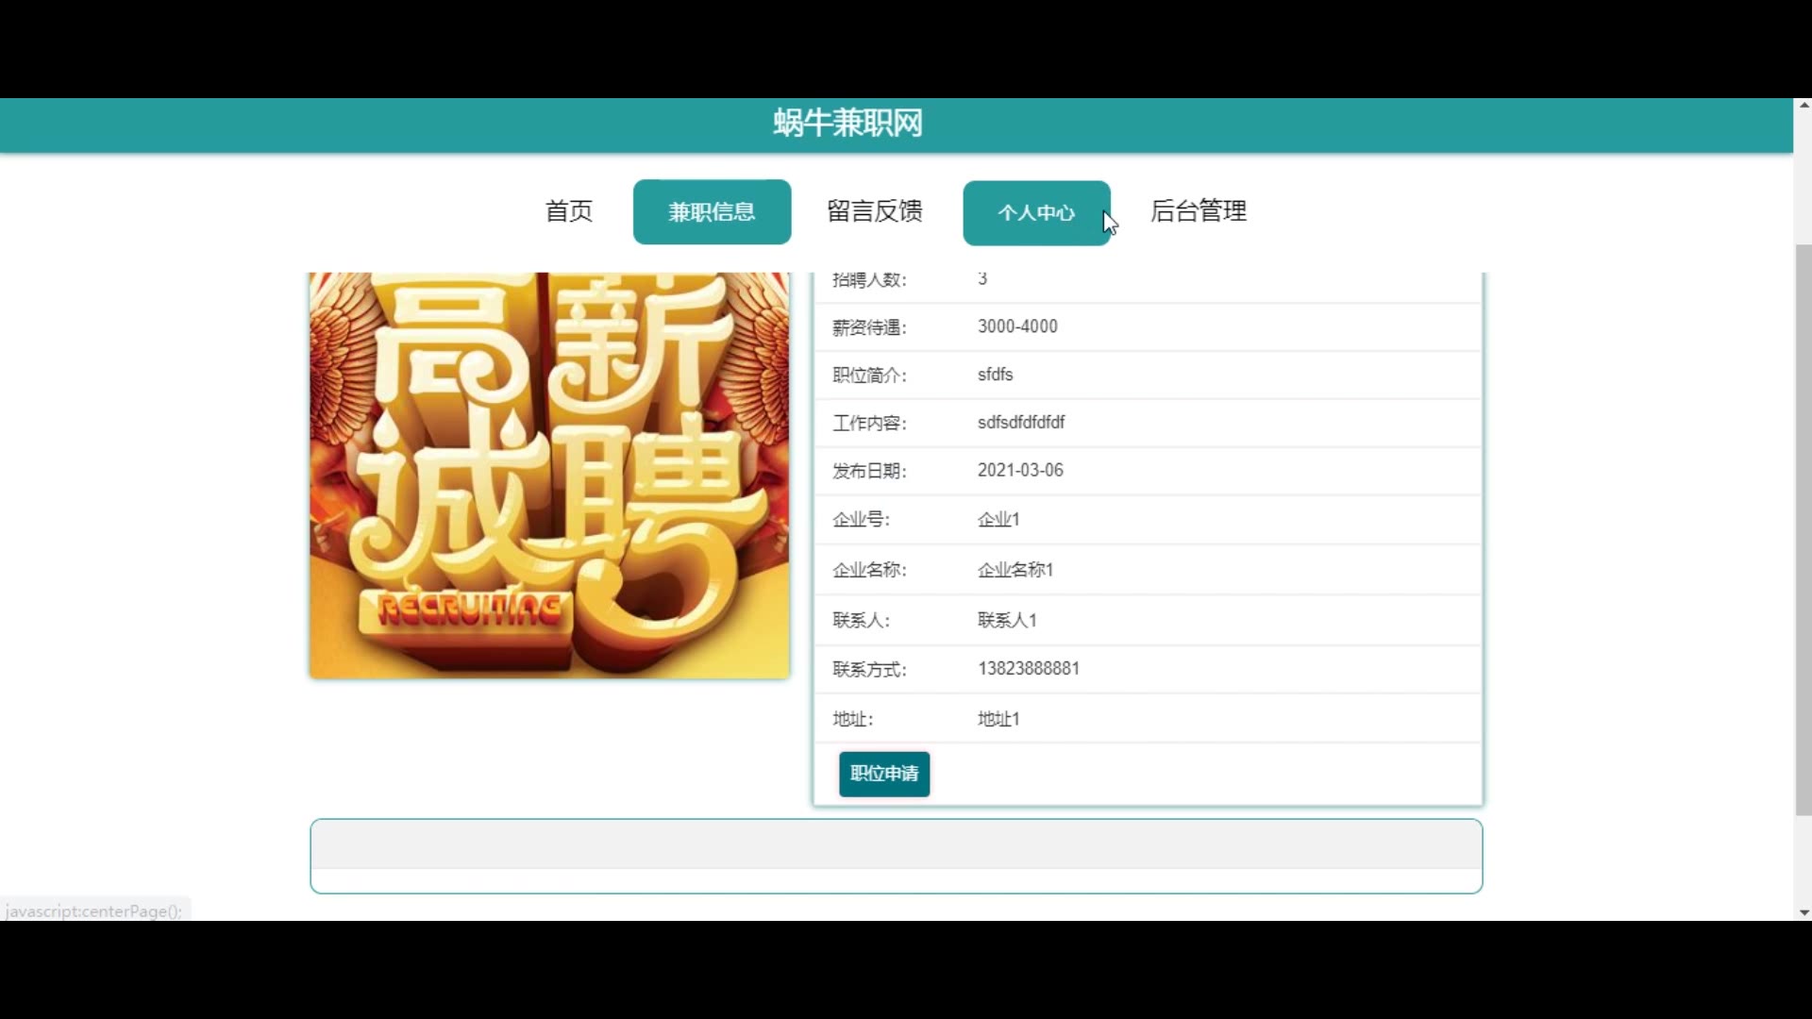1812x1019 pixels.
Task: Go to the 首页 home tab
Action: coord(568,211)
